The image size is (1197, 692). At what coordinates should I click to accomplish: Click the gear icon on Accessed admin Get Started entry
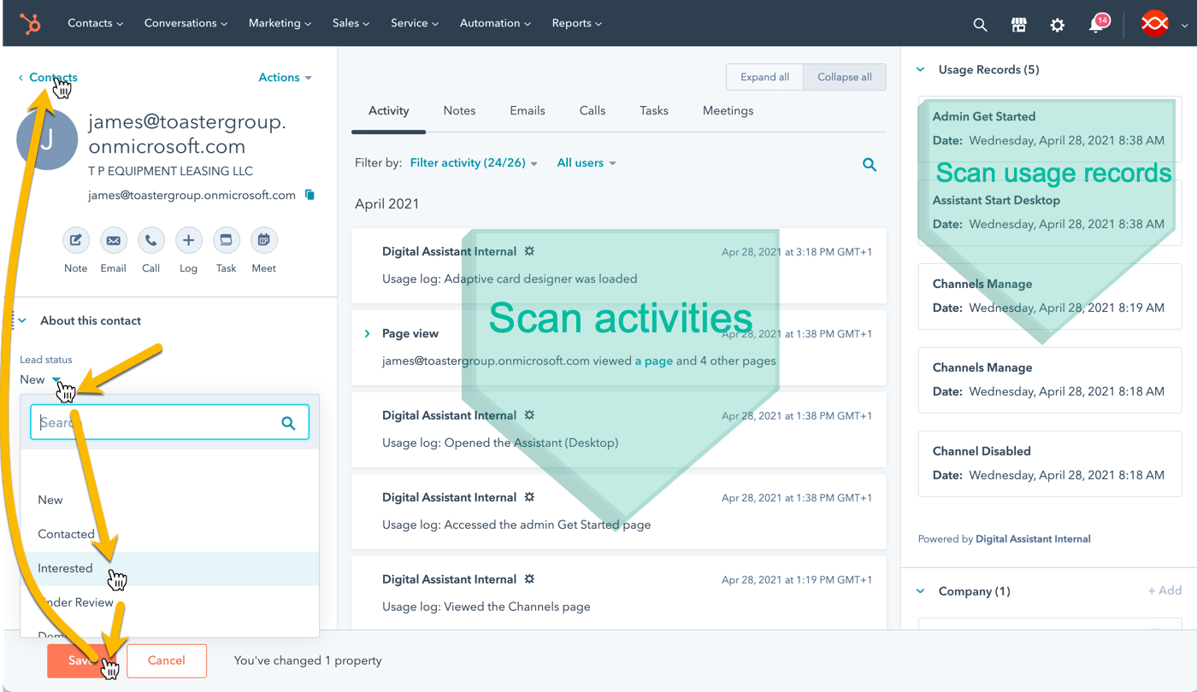[529, 497]
